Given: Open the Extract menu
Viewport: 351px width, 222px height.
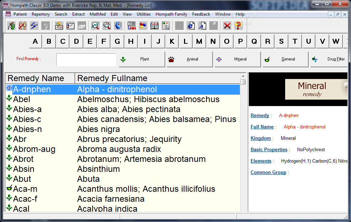Looking at the screenshot, I should click(78, 14).
